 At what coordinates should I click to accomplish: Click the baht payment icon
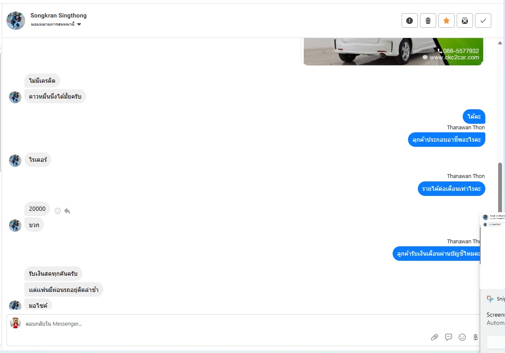click(476, 337)
